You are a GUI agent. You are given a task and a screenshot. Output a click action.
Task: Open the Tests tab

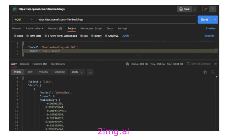[x=110, y=29]
